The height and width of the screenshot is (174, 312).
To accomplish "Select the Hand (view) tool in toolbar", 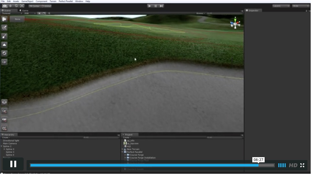I will click(x=5, y=6).
